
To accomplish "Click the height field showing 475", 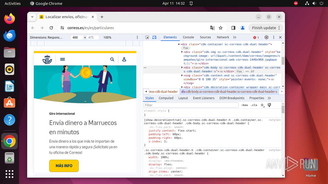I will pyautogui.click(x=93, y=37).
